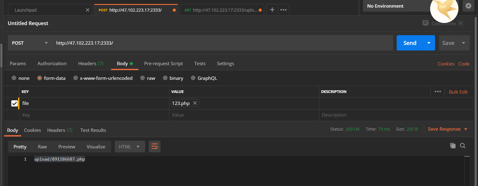Open form-data column options ellipsis
Viewport: 478px width, 186px height.
pos(438,91)
